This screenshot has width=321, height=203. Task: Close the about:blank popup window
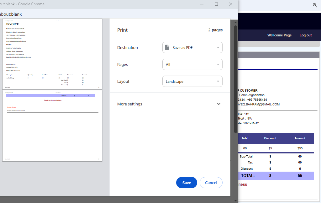point(231,4)
